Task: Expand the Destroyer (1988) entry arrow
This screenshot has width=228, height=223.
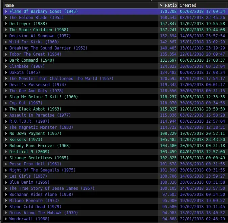Action: 6,24
